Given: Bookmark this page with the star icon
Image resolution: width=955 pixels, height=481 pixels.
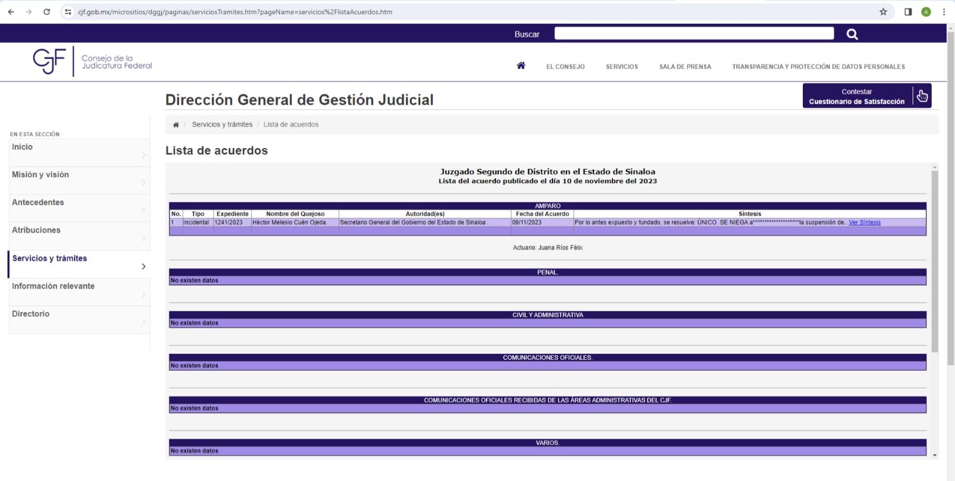Looking at the screenshot, I should 883,12.
